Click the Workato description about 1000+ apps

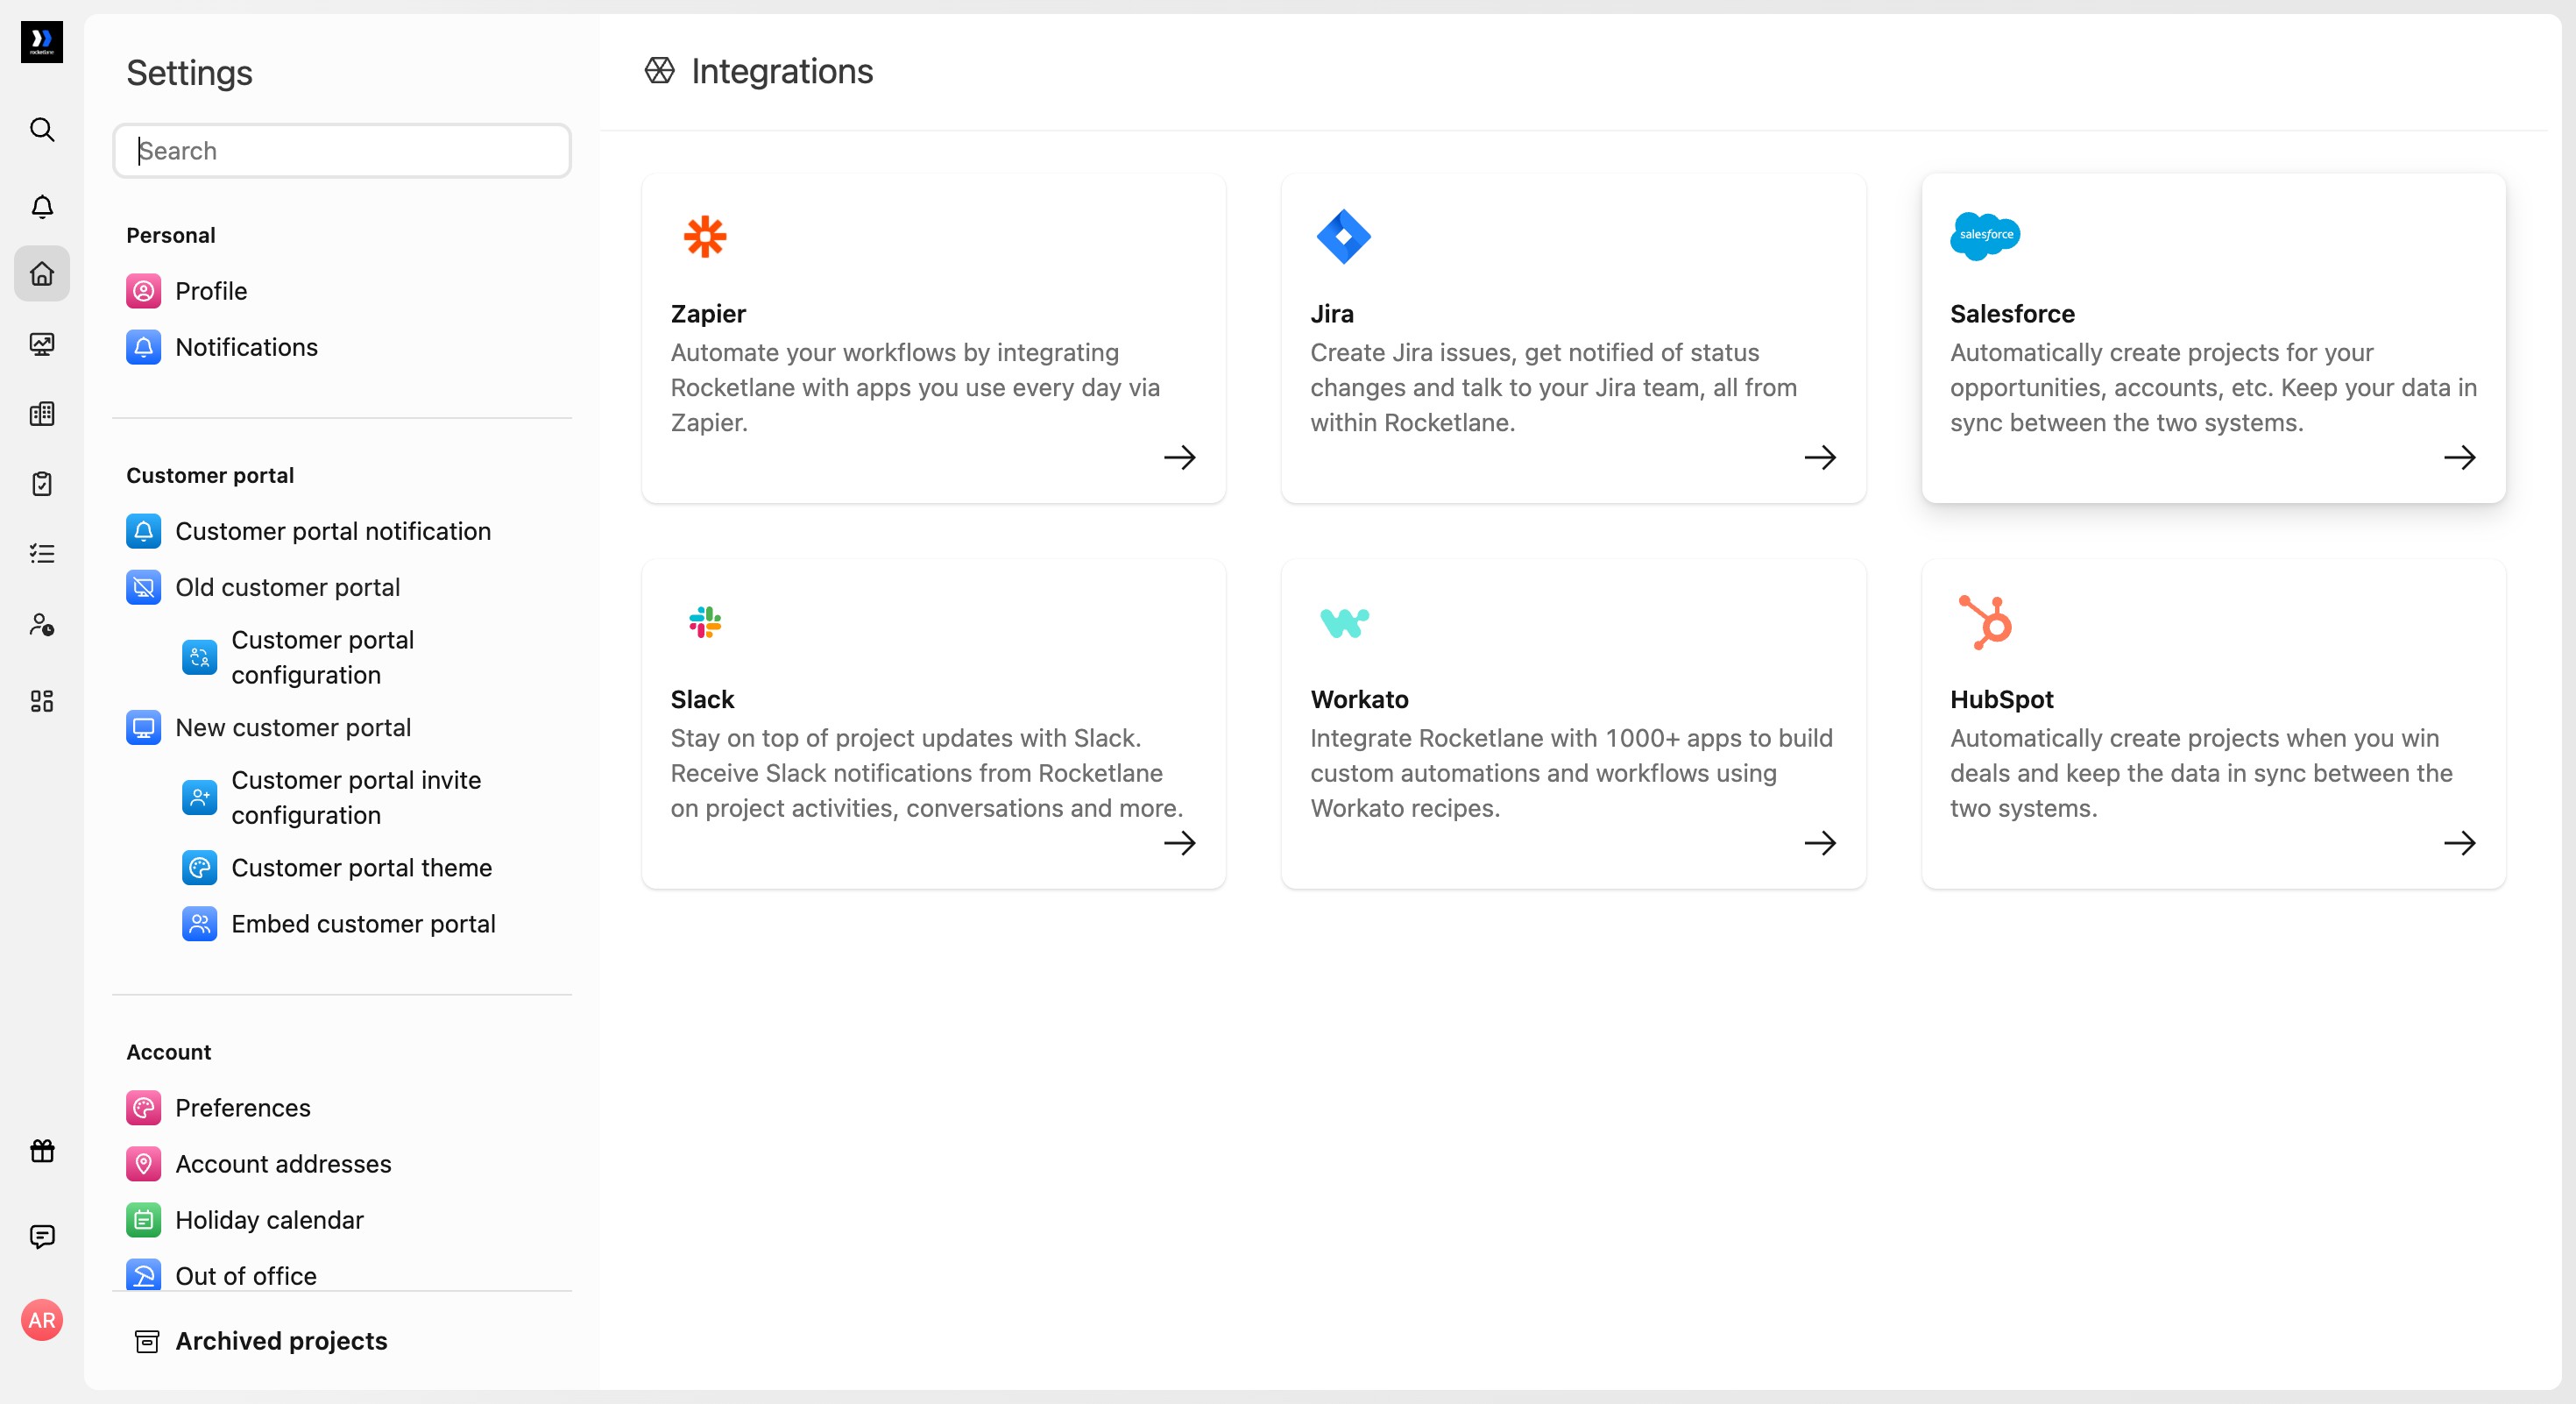(1571, 773)
